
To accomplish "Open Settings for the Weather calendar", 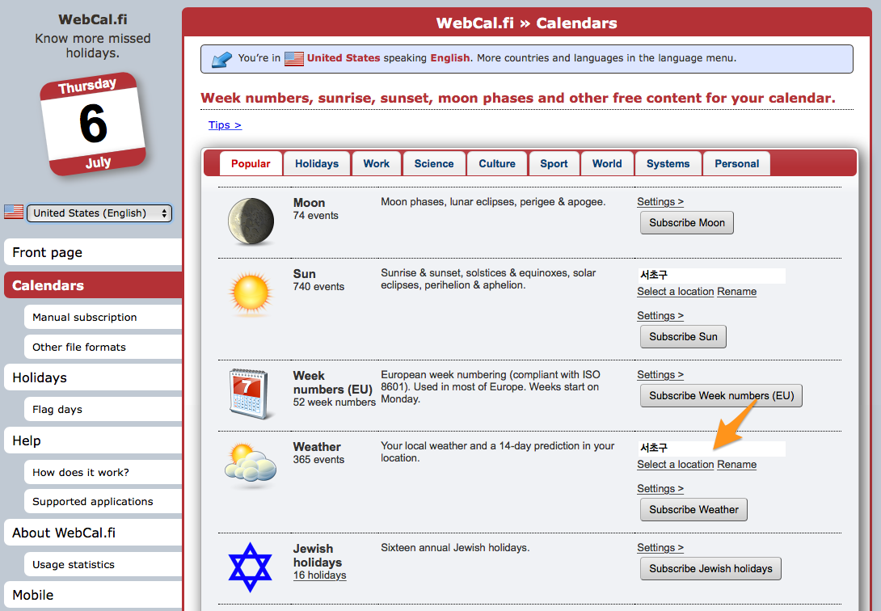I will coord(660,489).
